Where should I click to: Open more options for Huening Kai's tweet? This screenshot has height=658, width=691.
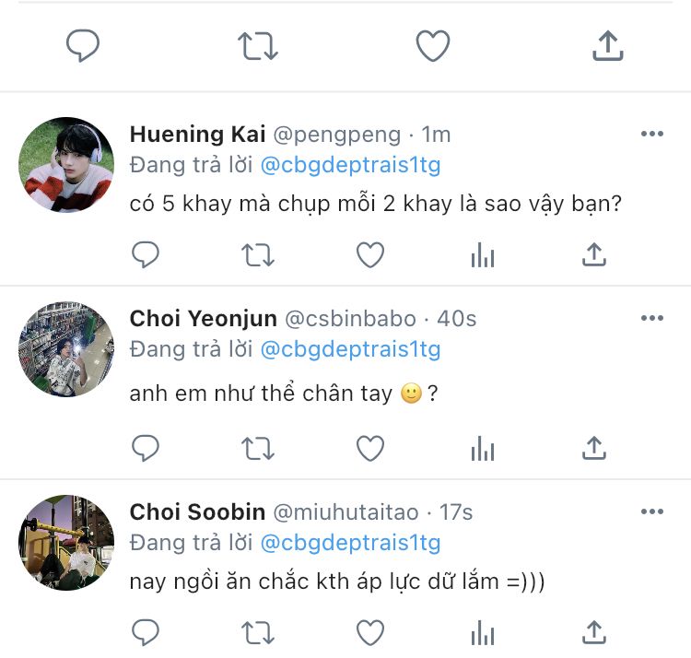click(x=651, y=135)
